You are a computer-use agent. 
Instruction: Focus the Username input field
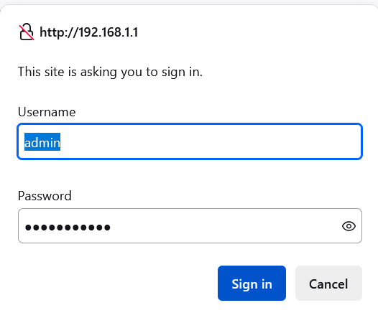[190, 141]
